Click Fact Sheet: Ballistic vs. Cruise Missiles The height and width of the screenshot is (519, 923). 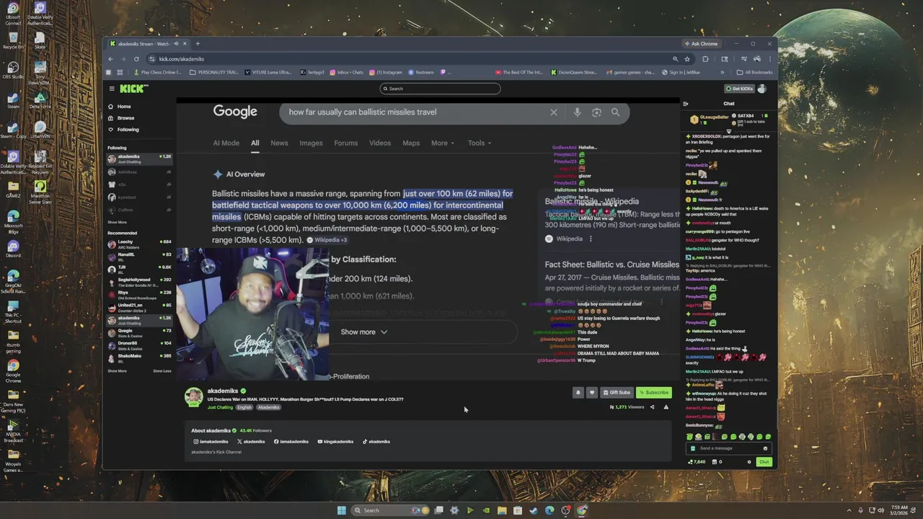tap(612, 265)
